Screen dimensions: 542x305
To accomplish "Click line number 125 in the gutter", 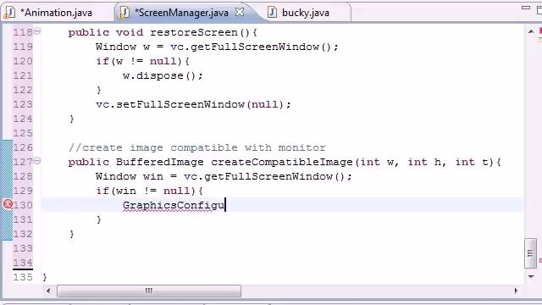I will pyautogui.click(x=23, y=133).
